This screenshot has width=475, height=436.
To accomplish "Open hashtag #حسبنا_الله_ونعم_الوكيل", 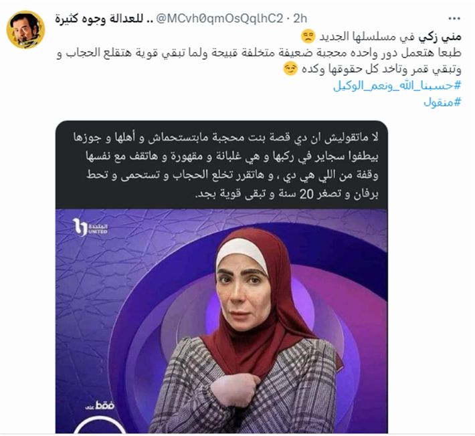I will click(397, 86).
